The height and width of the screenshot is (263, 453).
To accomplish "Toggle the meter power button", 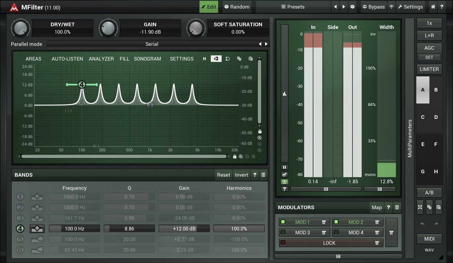I will click(284, 182).
